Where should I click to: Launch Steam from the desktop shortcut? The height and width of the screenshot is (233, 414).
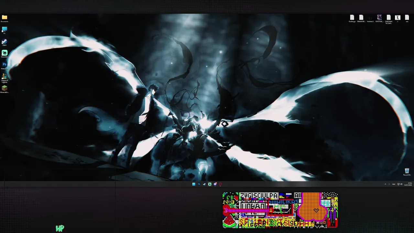[x=5, y=42]
